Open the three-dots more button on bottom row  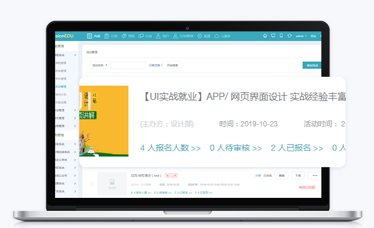point(315,175)
